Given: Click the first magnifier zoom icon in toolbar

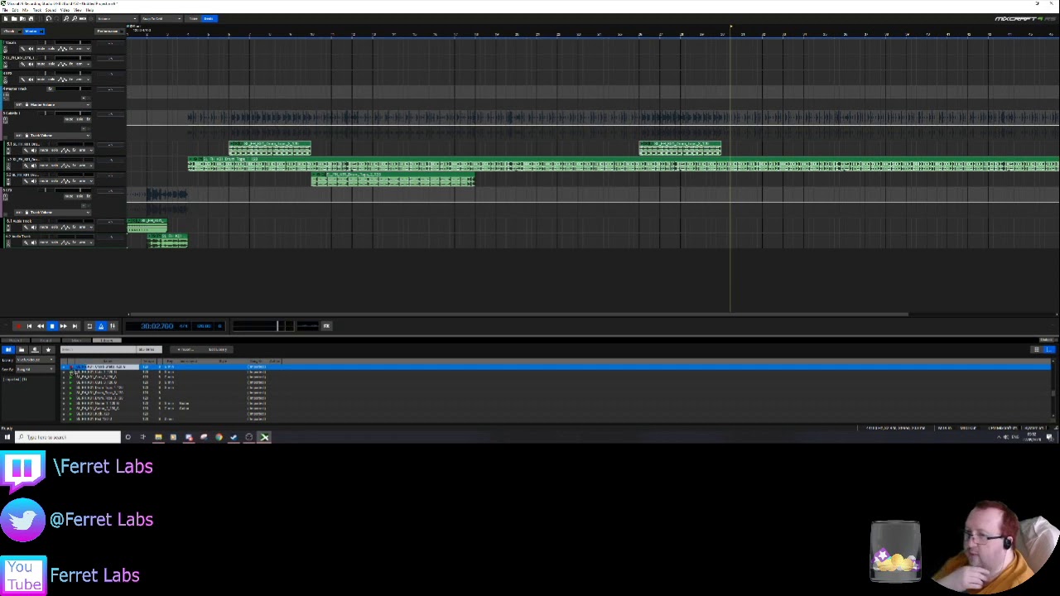Looking at the screenshot, I should pyautogui.click(x=66, y=18).
